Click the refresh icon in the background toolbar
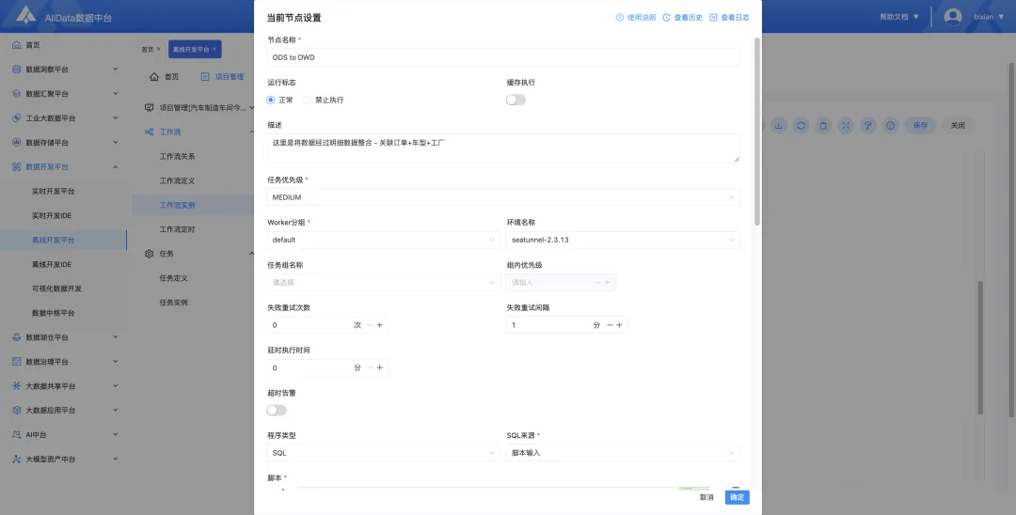Image resolution: width=1016 pixels, height=515 pixels. [801, 126]
